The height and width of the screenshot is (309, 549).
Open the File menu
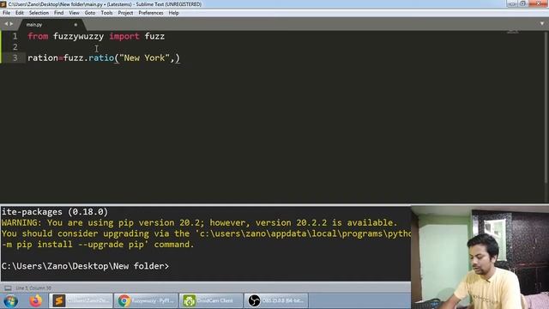6,13
